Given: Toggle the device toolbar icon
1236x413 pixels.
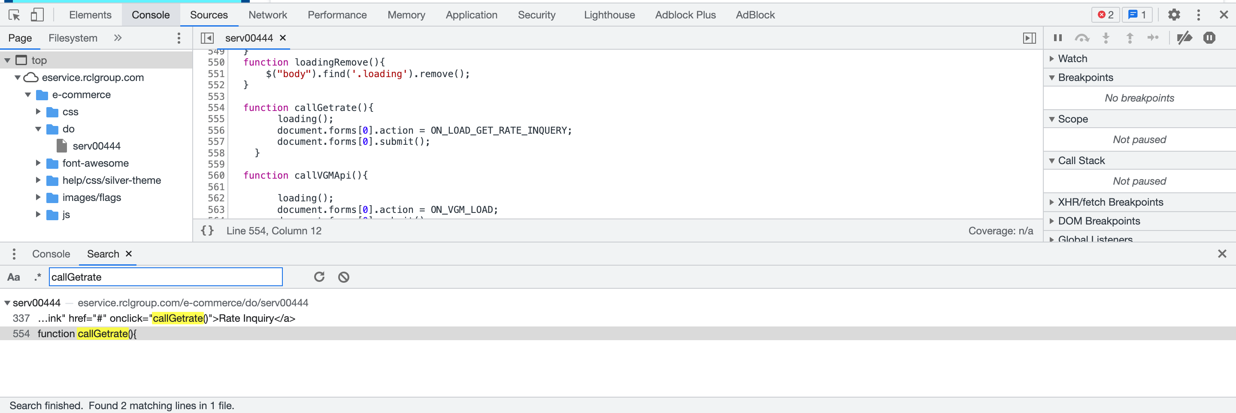Looking at the screenshot, I should click(x=37, y=15).
